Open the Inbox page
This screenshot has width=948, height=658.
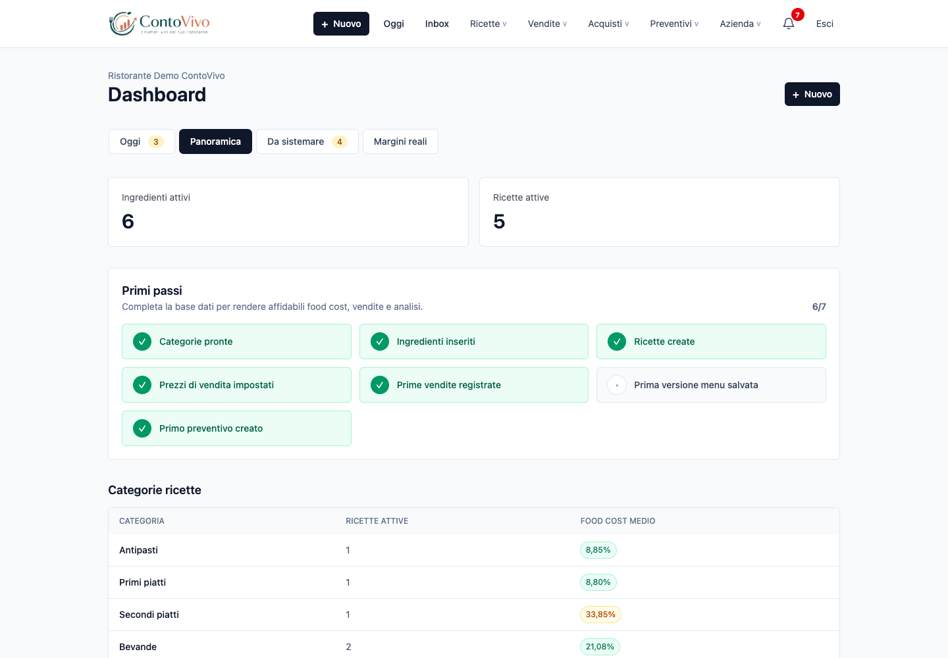point(436,24)
